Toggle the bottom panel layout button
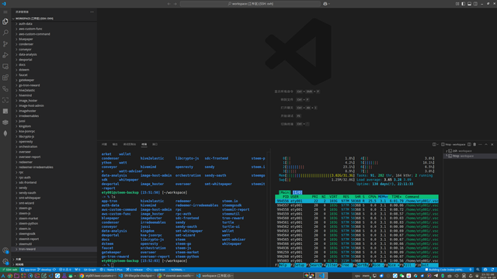This screenshot has height=279, width=497. pos(469,4)
